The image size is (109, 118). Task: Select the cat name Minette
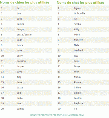(x=78, y=40)
